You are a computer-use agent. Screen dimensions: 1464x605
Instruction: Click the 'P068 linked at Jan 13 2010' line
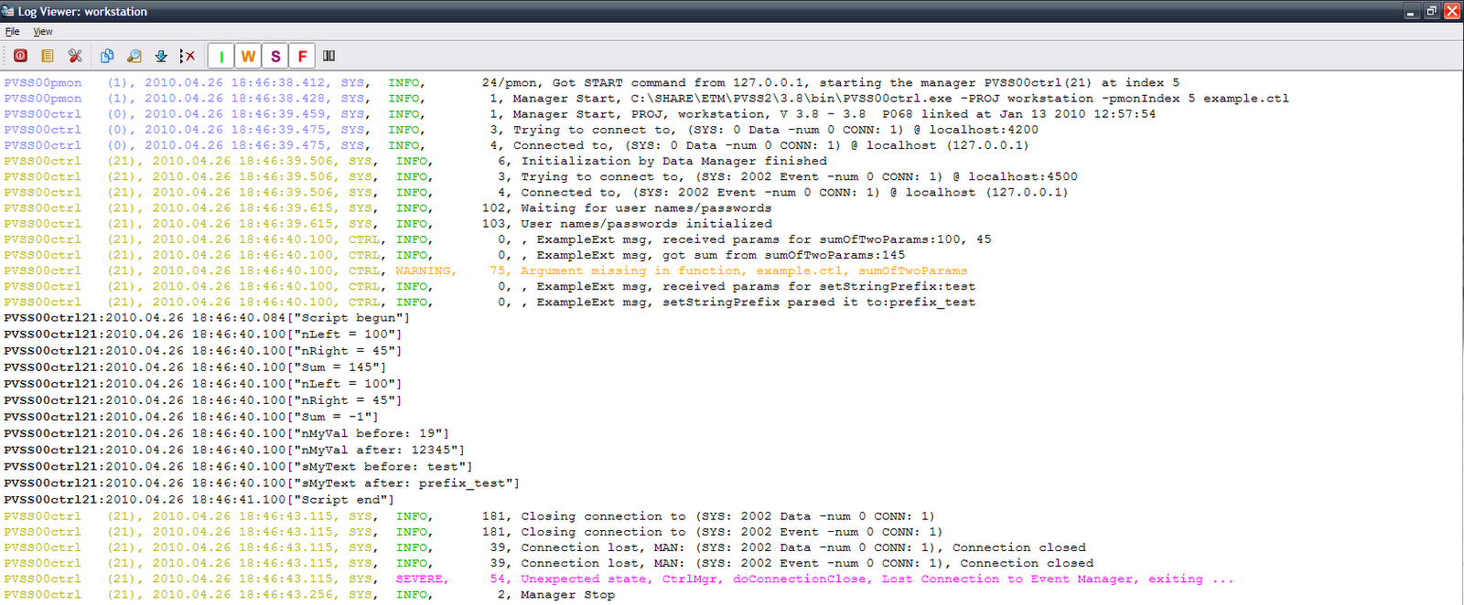click(x=580, y=113)
